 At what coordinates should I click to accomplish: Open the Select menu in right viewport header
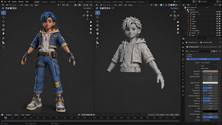click(120, 5)
